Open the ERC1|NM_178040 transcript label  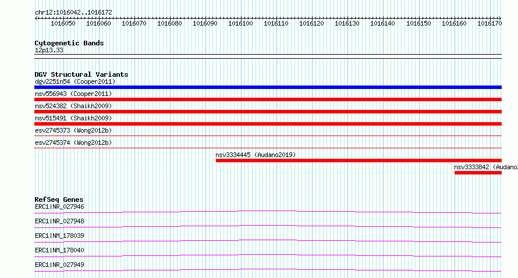pos(59,250)
